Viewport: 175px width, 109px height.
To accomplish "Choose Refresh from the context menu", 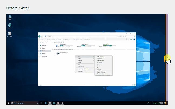I will coord(85,62).
